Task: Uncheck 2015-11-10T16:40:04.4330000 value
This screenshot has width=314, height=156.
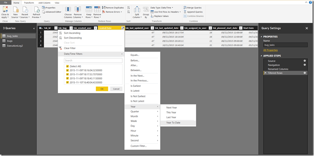Action: coord(67,83)
